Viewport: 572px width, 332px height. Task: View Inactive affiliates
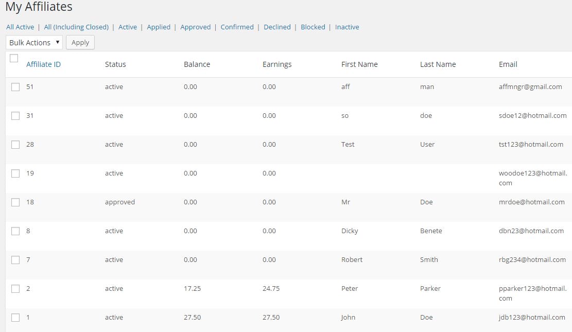pyautogui.click(x=347, y=27)
